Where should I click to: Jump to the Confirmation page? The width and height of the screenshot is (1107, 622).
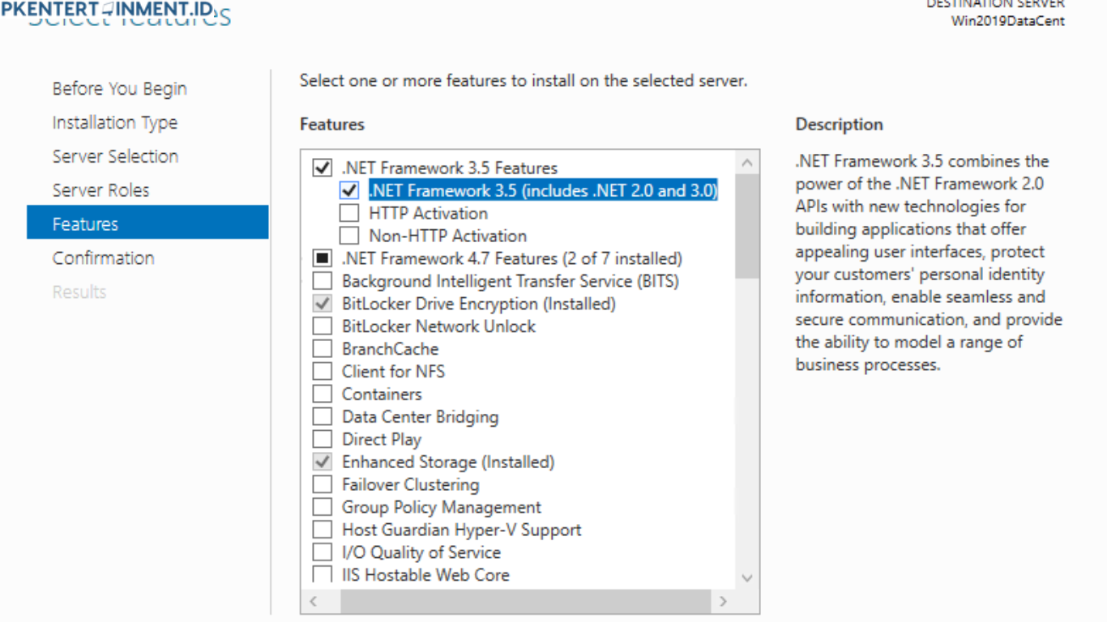[x=103, y=258]
